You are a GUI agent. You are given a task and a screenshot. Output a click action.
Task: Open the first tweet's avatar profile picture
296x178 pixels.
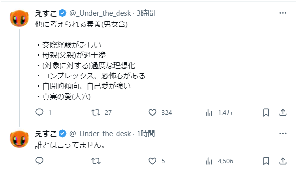click(19, 19)
